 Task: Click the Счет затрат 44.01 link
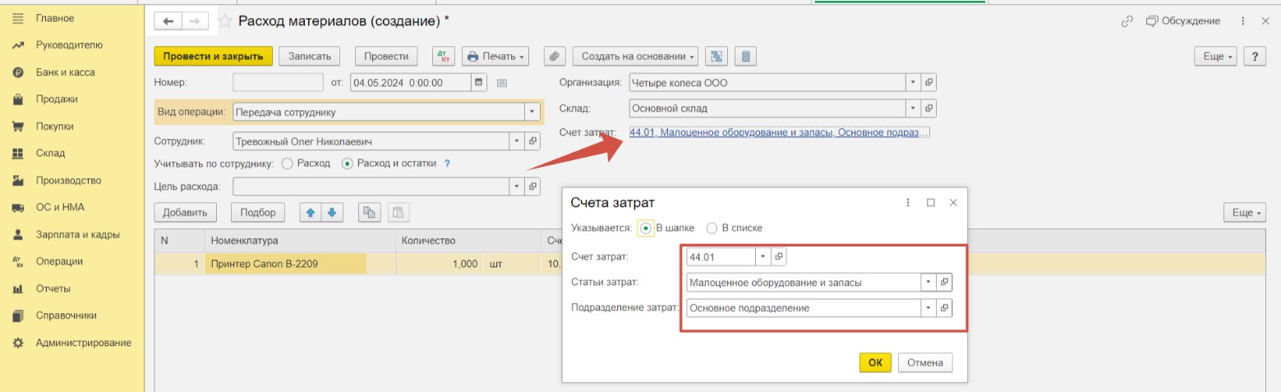(779, 132)
